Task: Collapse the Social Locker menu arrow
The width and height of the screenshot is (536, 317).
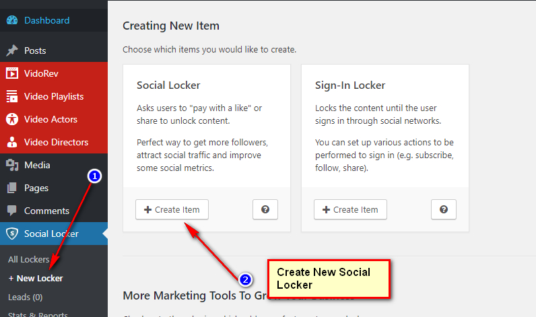Action: (x=104, y=234)
